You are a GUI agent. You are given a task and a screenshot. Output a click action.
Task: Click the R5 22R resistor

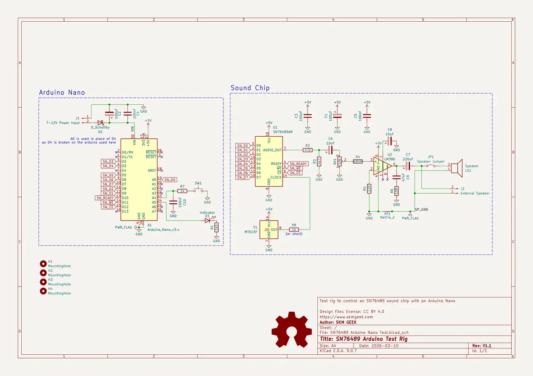click(369, 189)
